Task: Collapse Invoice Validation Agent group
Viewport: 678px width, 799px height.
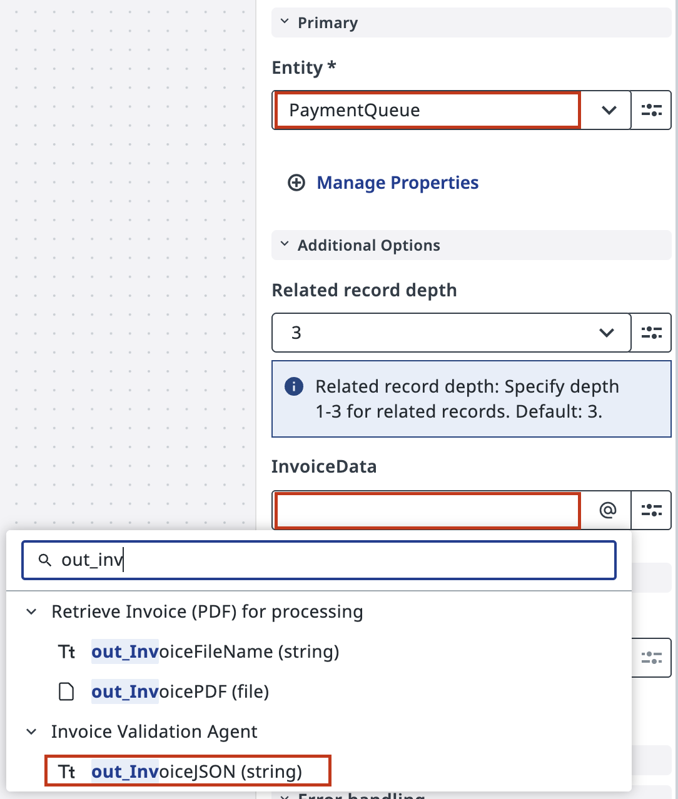Action: tap(31, 731)
